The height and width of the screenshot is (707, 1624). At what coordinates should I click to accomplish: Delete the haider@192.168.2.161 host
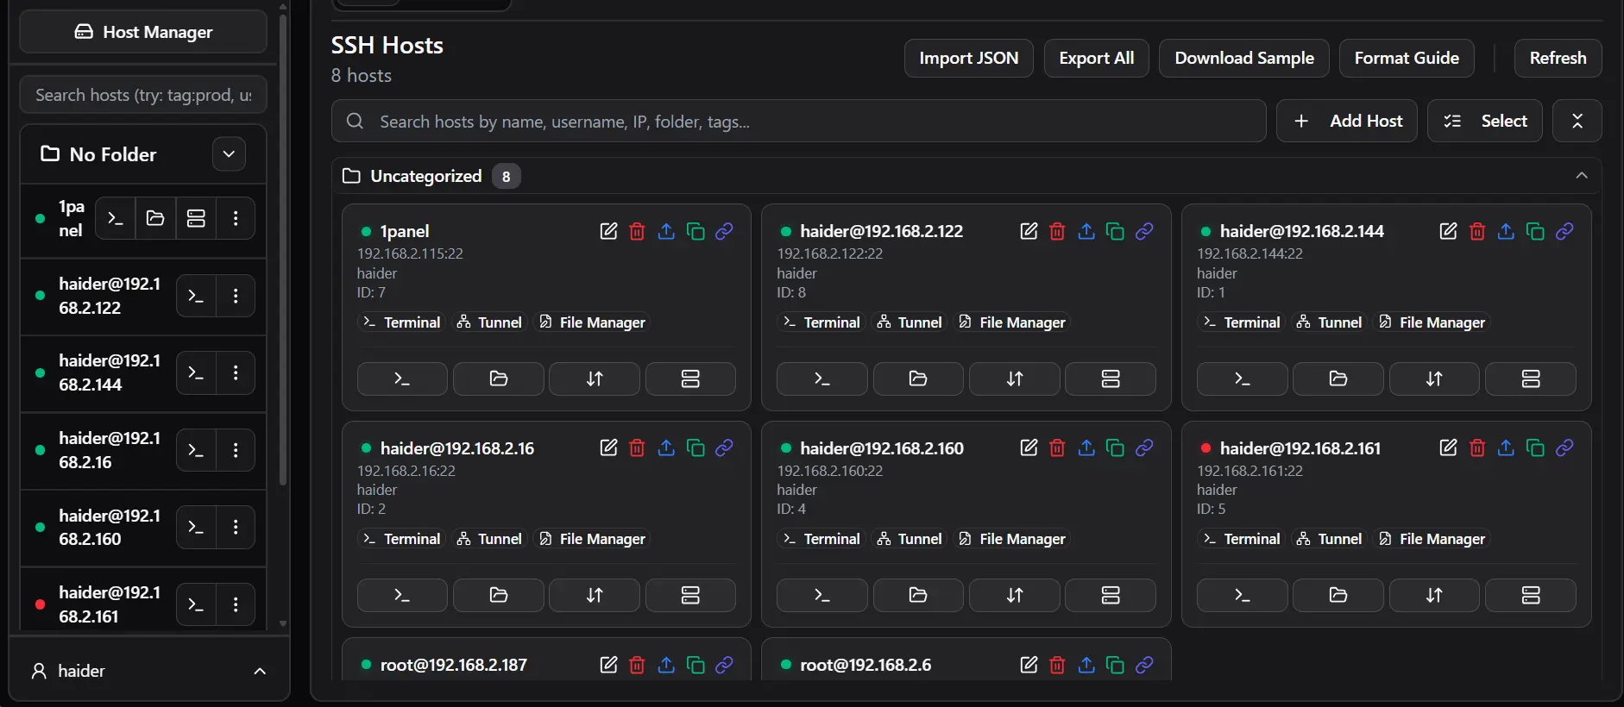[1477, 447]
